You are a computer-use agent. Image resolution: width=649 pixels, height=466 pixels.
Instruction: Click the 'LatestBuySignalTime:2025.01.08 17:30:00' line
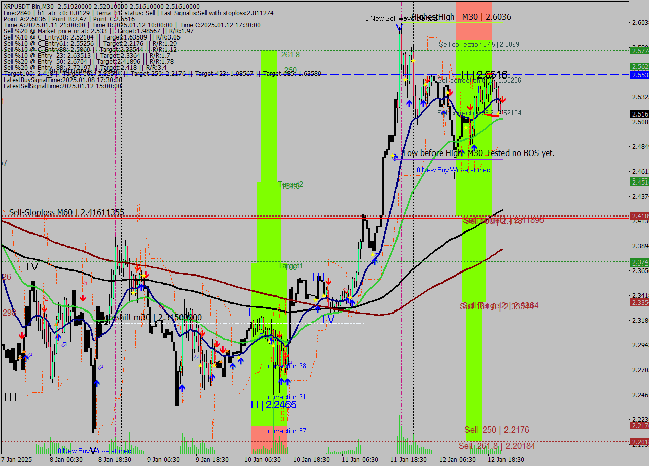(62, 80)
